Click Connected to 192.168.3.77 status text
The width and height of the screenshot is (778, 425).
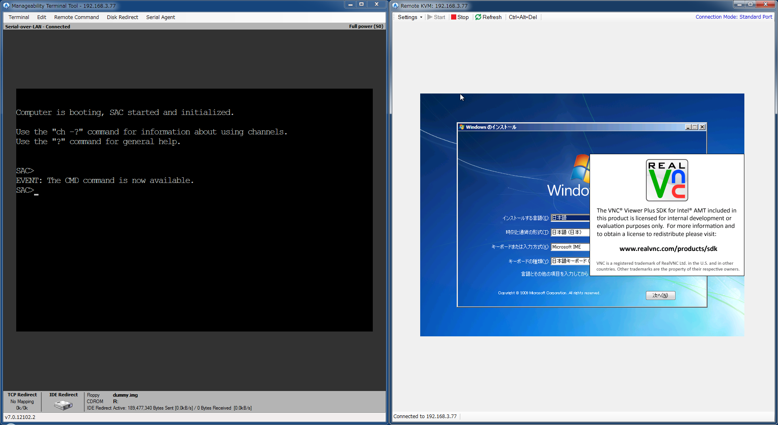(425, 416)
